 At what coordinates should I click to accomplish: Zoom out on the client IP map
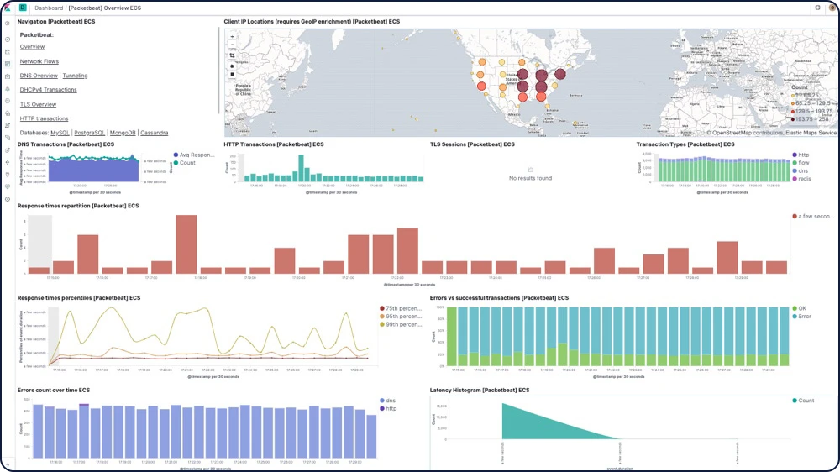[x=232, y=45]
